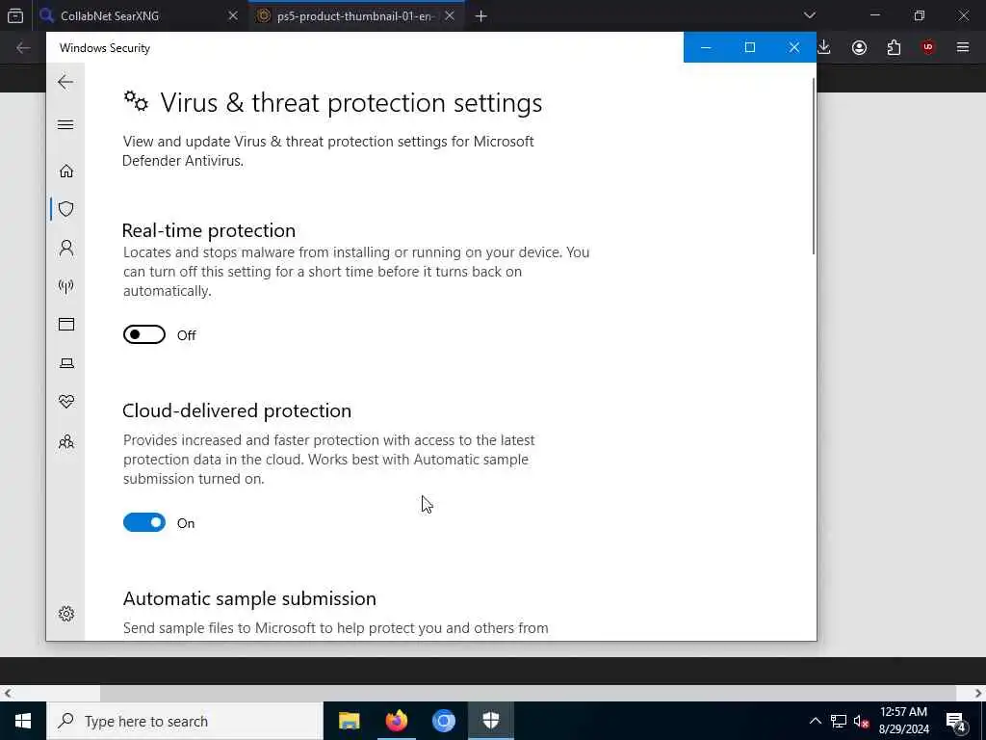Open File Explorer from the taskbar
This screenshot has width=986, height=740.
coord(349,721)
